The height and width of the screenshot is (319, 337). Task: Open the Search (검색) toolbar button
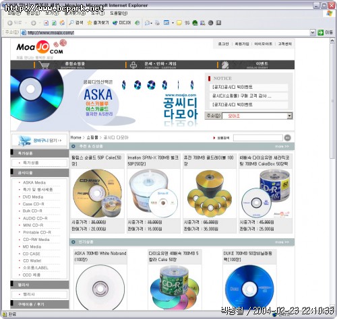76,23
